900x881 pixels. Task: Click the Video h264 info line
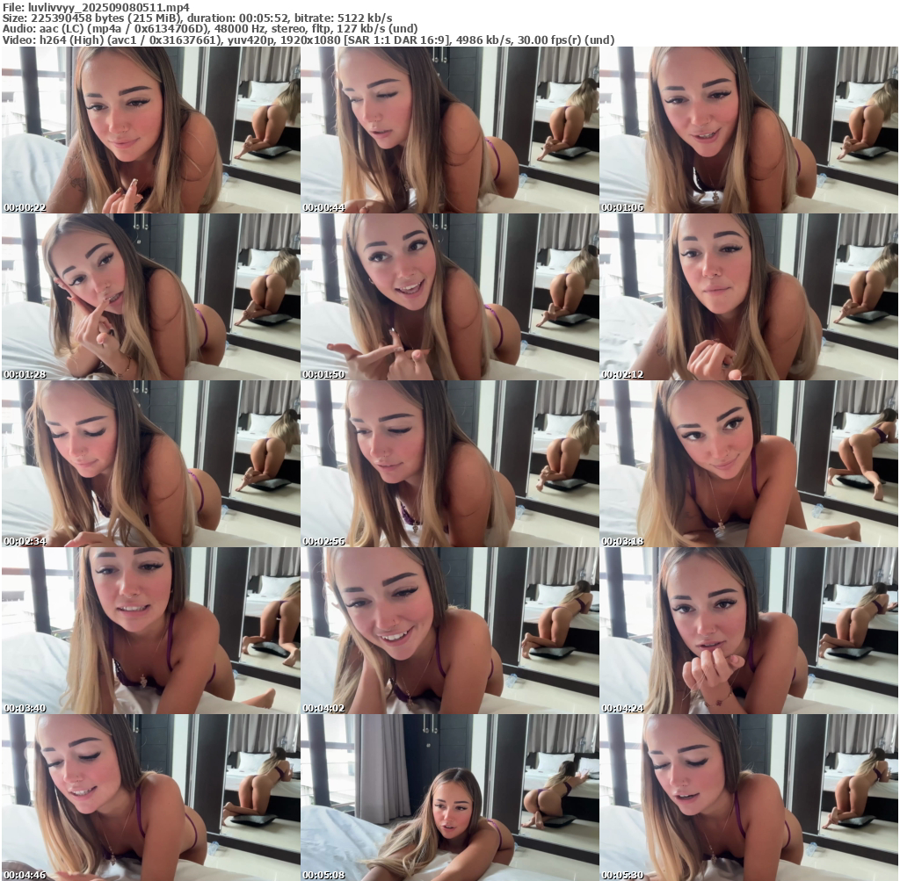(x=308, y=40)
